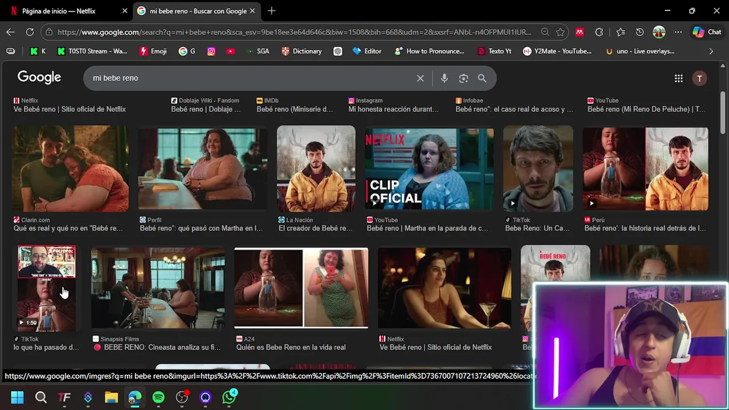Open the browser three-dot settings menu
The height and width of the screenshot is (410, 729).
coord(678,32)
